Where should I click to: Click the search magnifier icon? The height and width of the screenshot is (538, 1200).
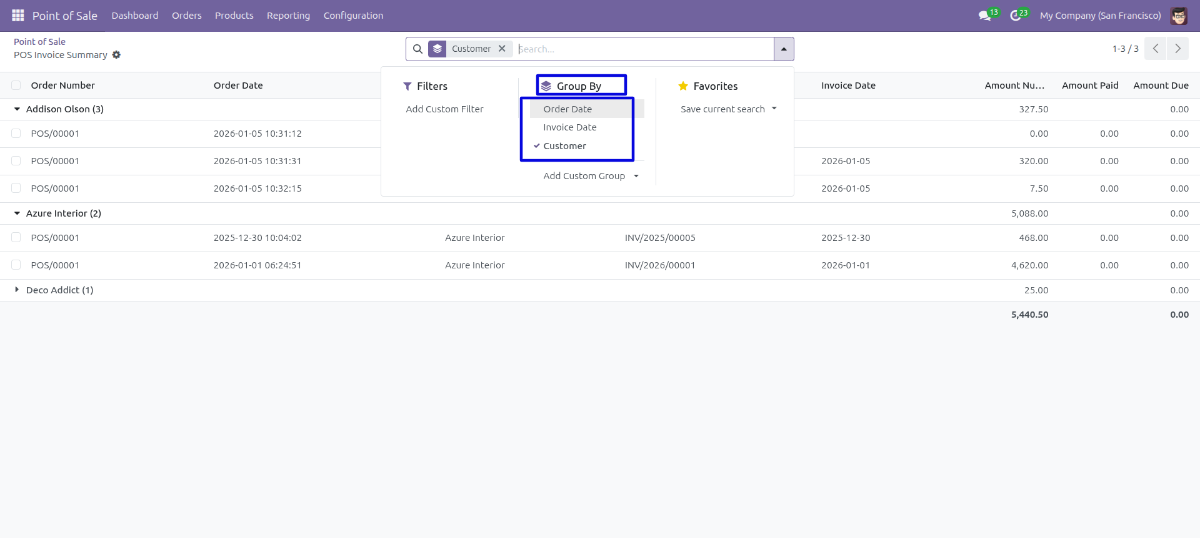tap(417, 49)
